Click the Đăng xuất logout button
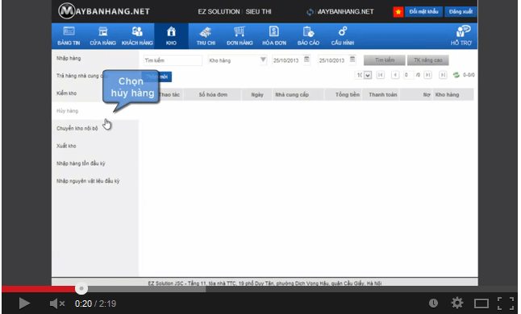 [x=461, y=12]
